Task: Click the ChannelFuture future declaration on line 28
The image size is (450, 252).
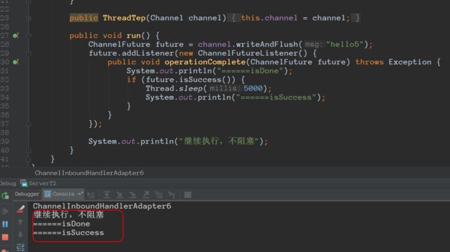Action: click(136, 44)
